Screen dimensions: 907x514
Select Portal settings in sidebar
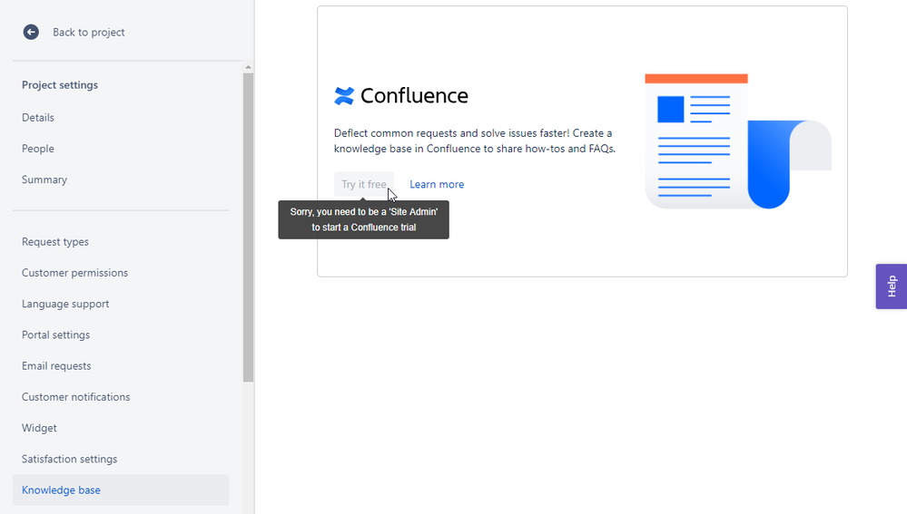pyautogui.click(x=56, y=335)
